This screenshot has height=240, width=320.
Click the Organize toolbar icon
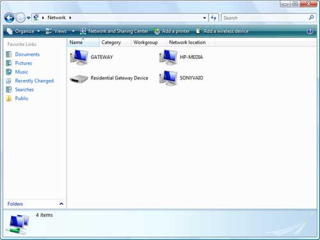click(10, 31)
